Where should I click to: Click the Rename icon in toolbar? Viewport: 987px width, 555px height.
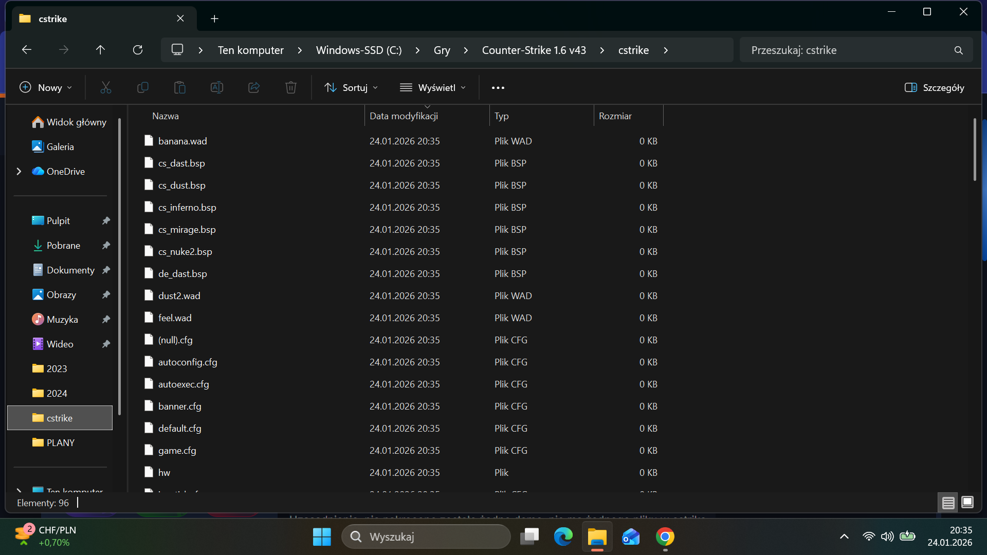point(217,88)
